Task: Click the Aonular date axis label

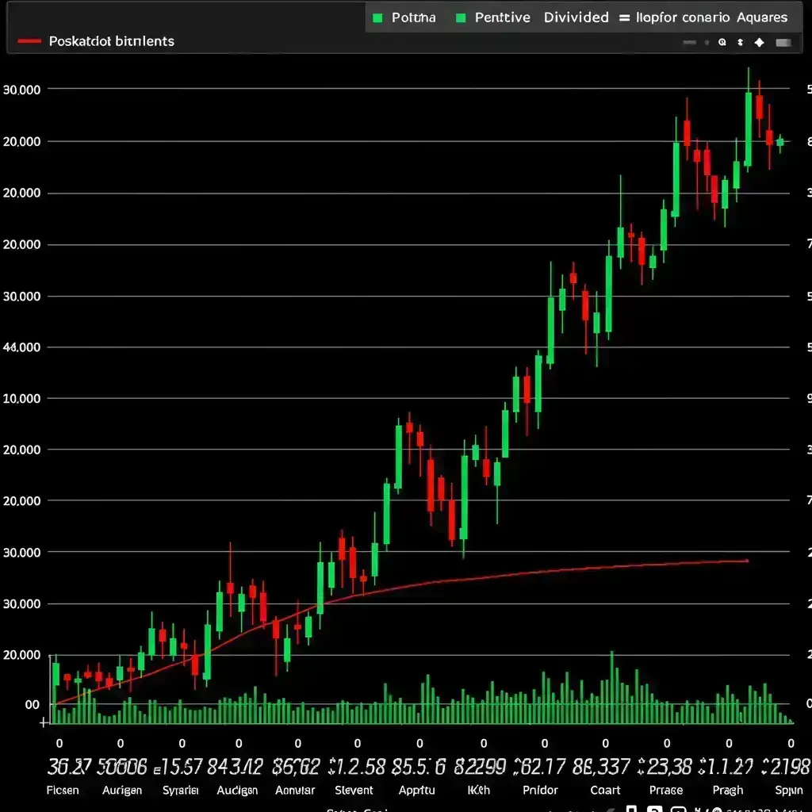Action: 295,791
